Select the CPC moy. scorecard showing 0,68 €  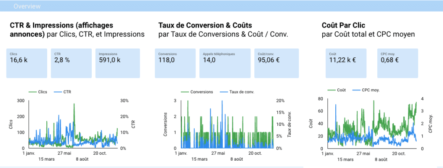point(398,63)
